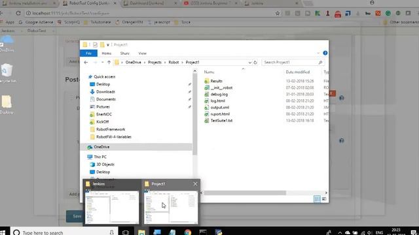Sort by Name column header
Viewport: 419px width, 235px height.
click(209, 72)
